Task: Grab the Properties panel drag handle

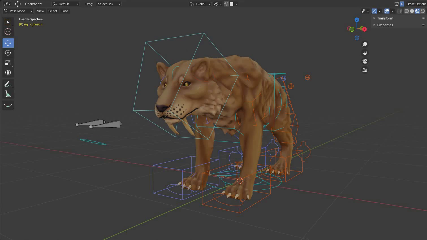Action: 424,25
